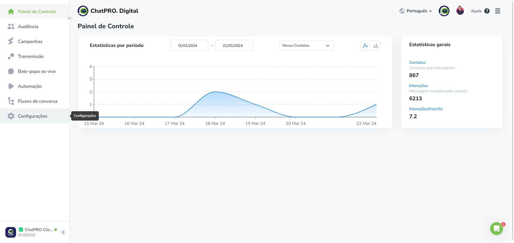Switch to bar chart view
The width and height of the screenshot is (514, 243).
pos(376,46)
